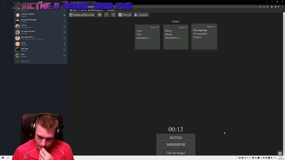Click the browser side panel icon
Viewport: 285px width, 160px height.
tap(275, 7)
